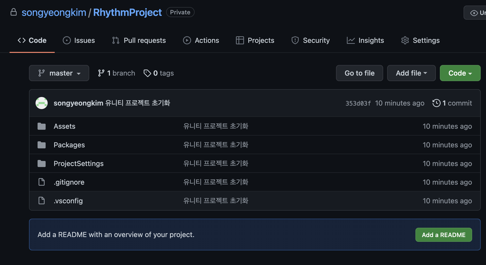This screenshot has height=265, width=486.
Task: Open the Packages folder
Action: point(69,145)
